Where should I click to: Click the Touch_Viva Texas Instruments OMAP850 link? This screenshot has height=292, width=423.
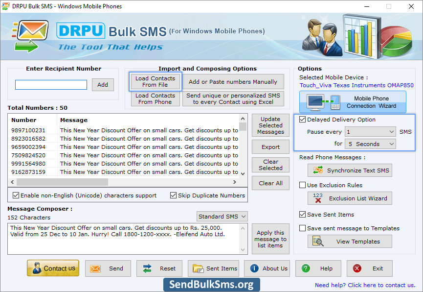pos(356,85)
